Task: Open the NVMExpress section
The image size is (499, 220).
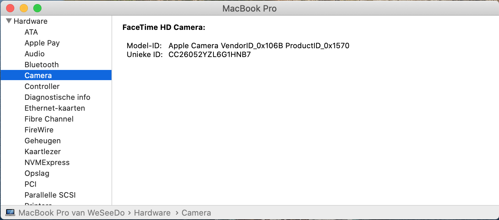Action: (x=47, y=163)
